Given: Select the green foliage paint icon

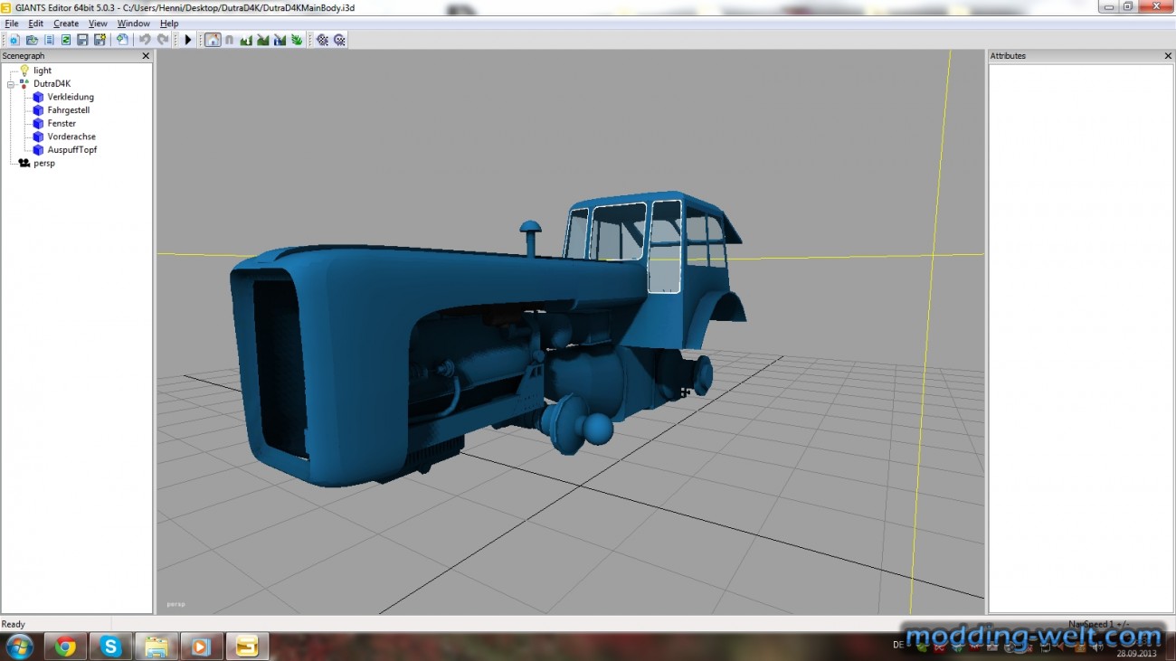Looking at the screenshot, I should click(297, 40).
